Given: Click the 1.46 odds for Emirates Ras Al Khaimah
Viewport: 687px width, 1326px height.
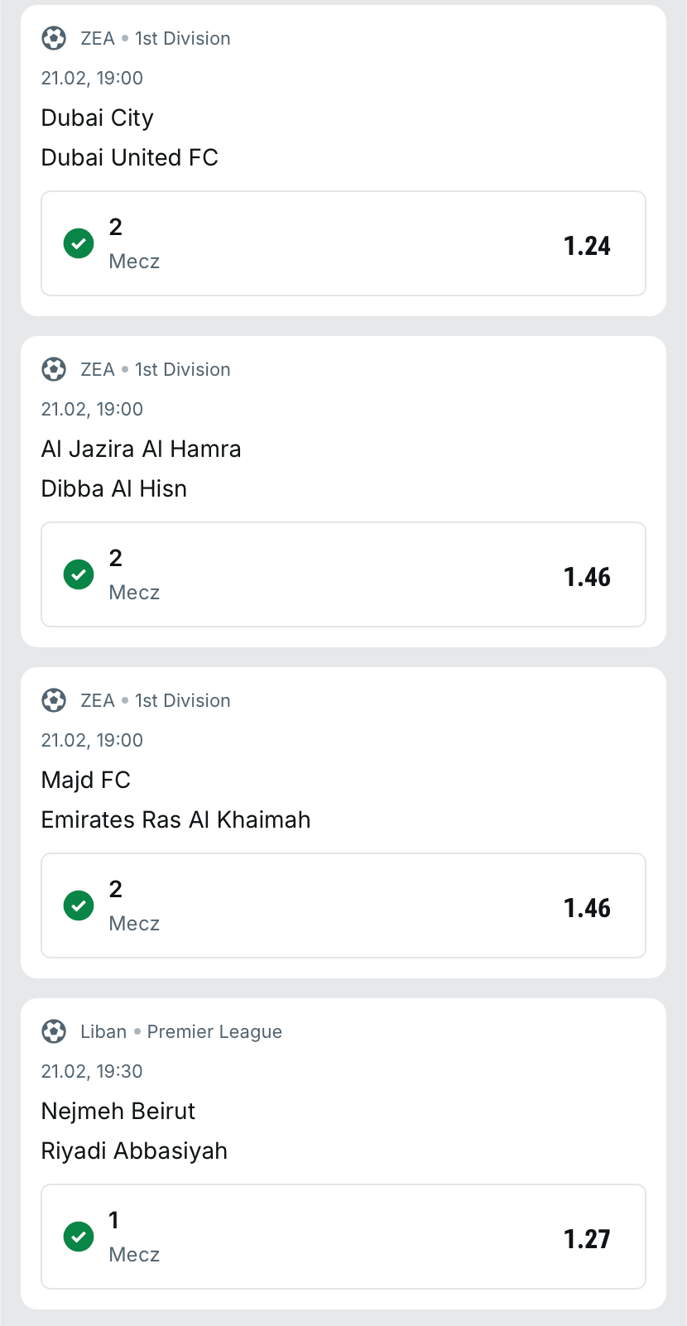Looking at the screenshot, I should tap(587, 908).
